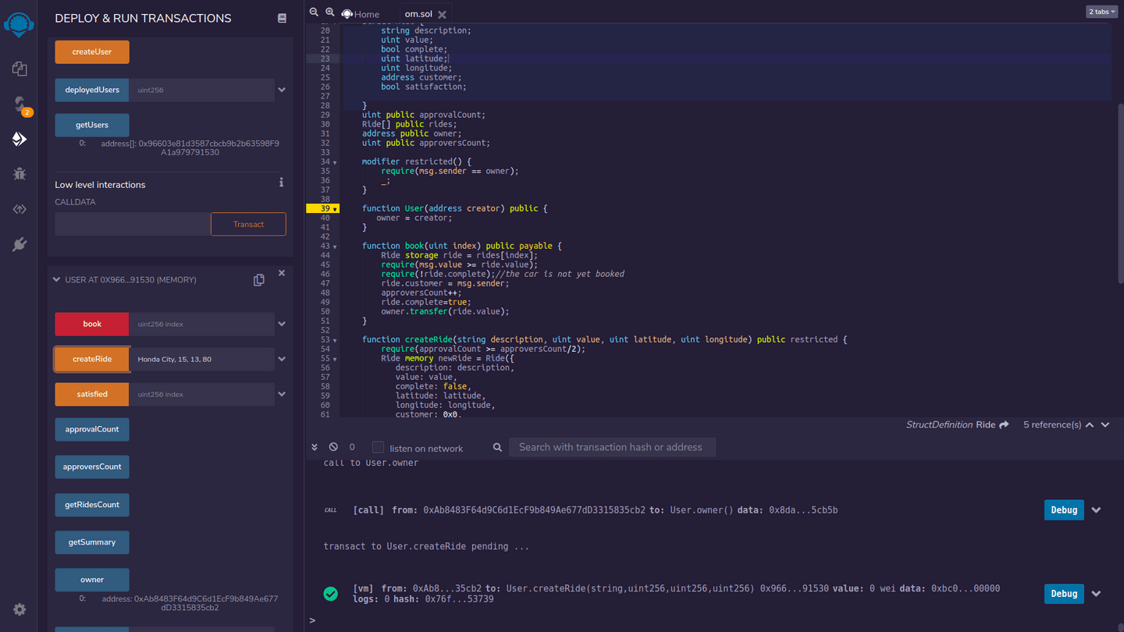Expand the deployedUsers input fields
Viewport: 1124px width, 632px height.
point(282,90)
